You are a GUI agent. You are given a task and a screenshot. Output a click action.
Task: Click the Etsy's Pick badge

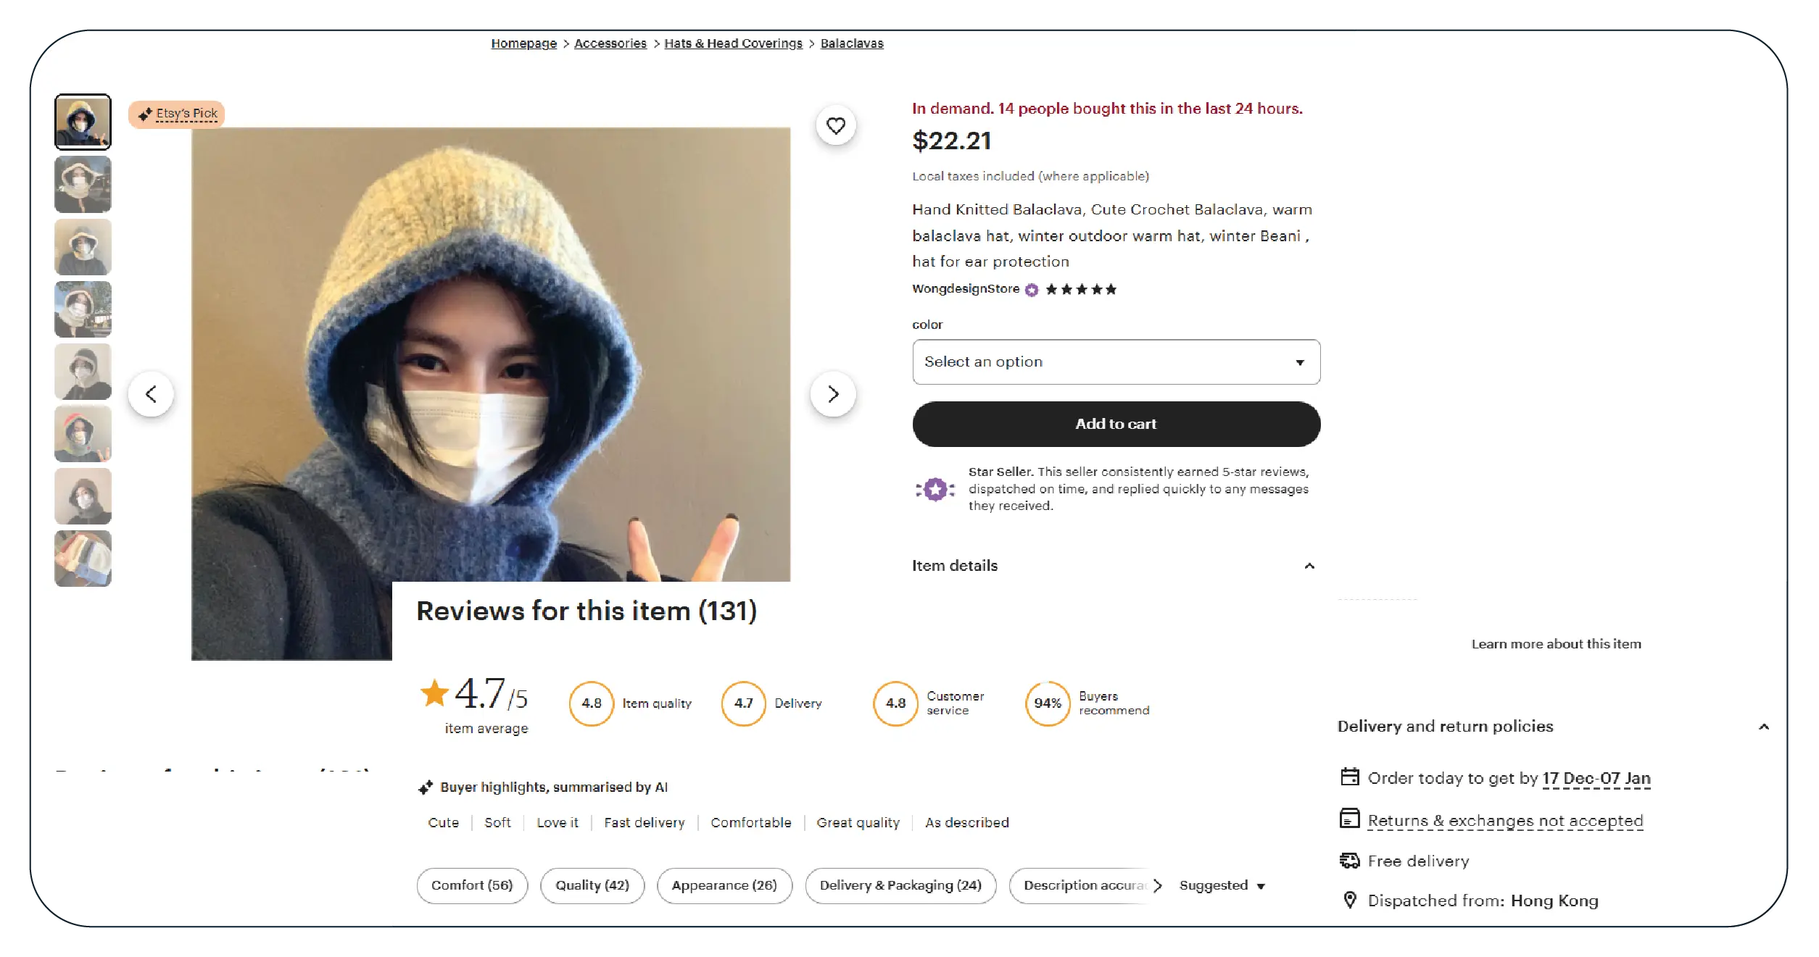click(x=177, y=114)
